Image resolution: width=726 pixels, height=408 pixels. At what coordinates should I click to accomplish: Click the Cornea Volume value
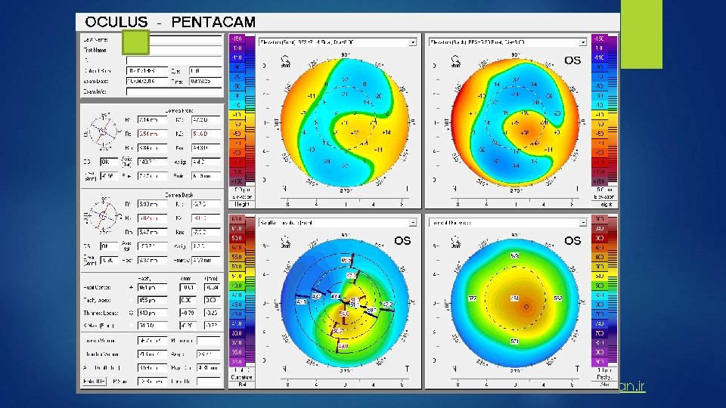tap(152, 341)
